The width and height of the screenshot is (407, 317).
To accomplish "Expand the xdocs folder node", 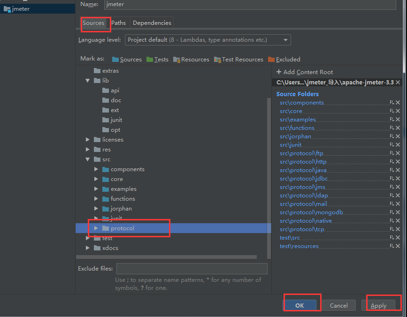I will (x=88, y=248).
